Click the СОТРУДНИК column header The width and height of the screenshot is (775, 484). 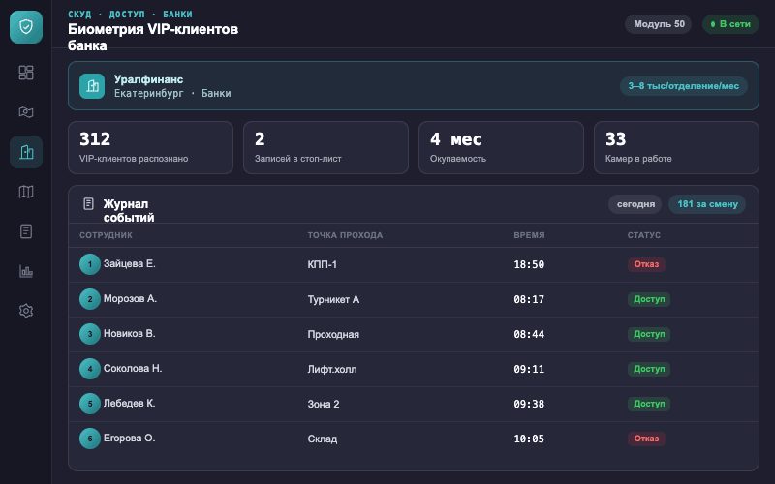[106, 235]
